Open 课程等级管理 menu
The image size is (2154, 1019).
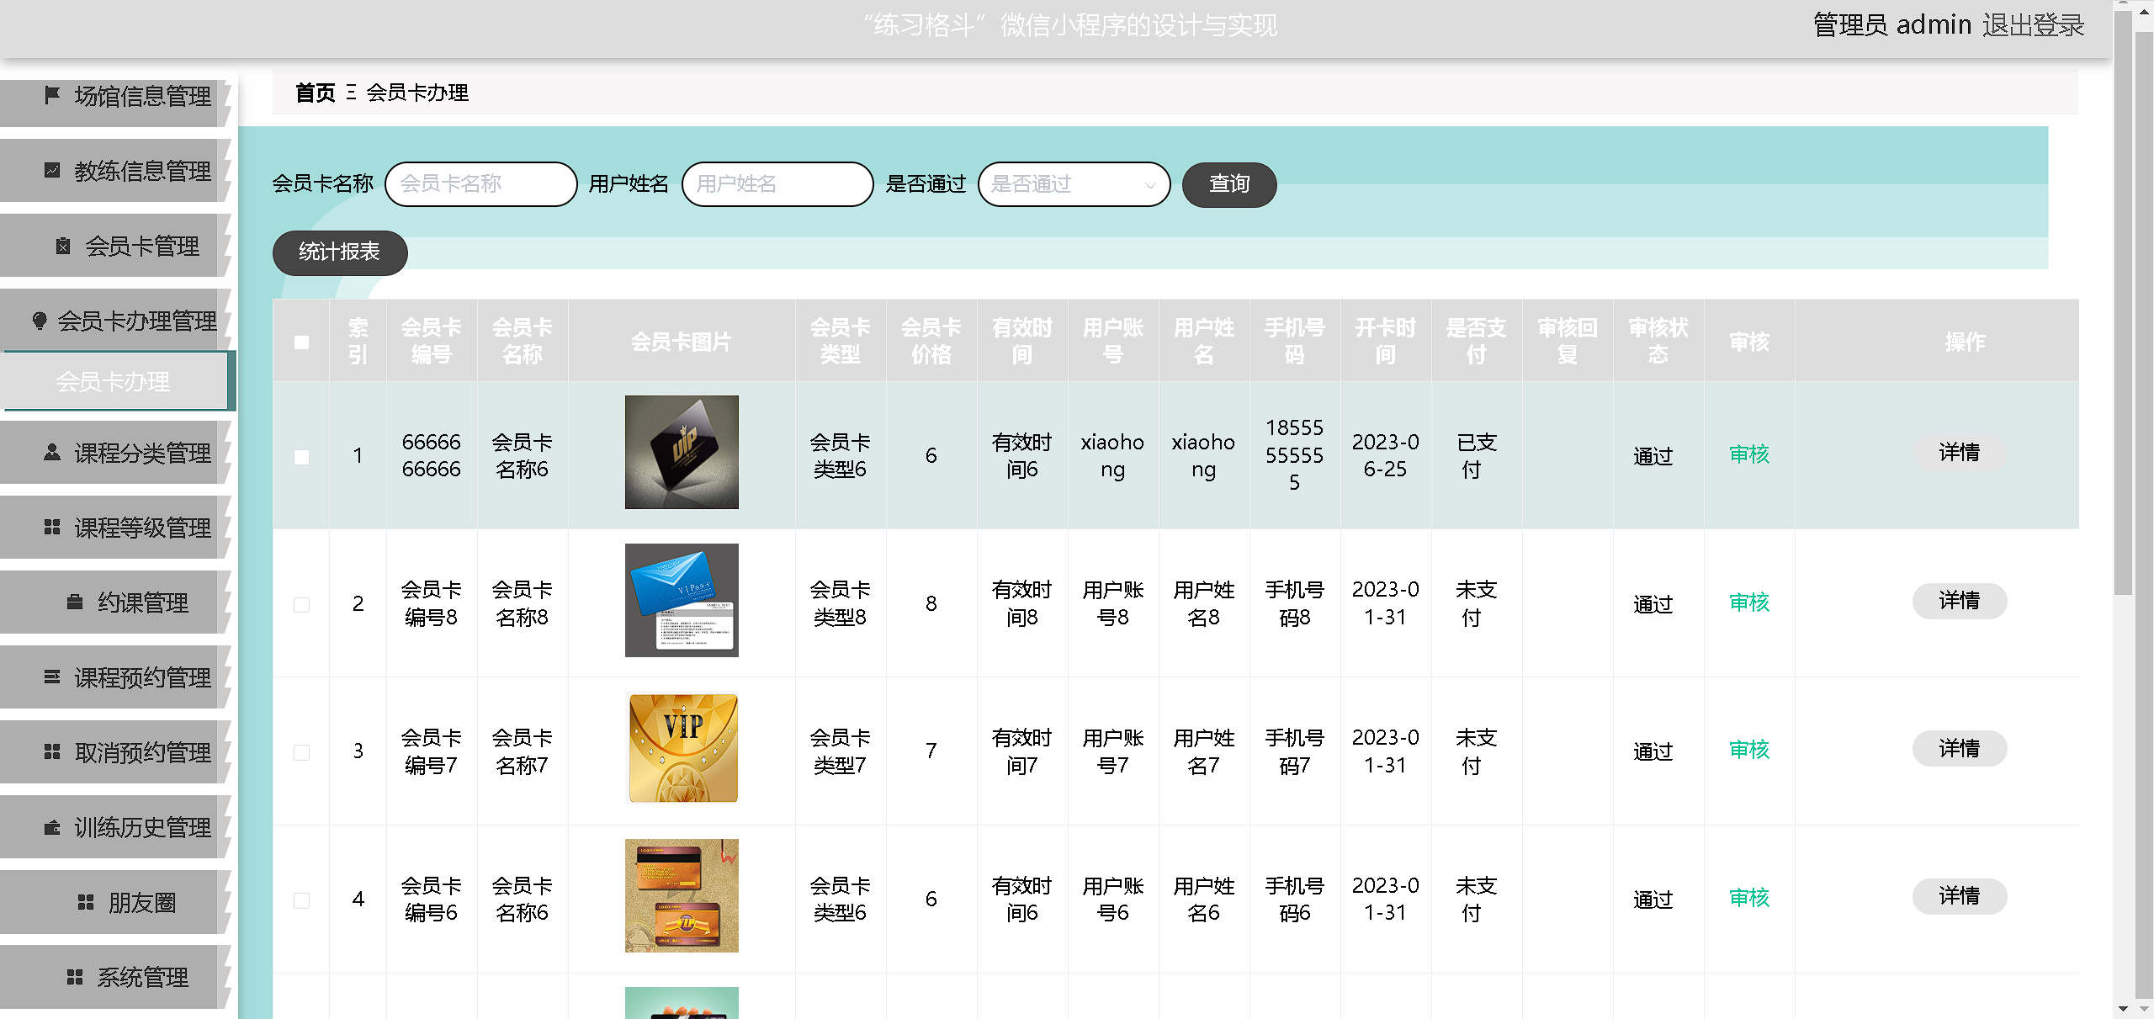pos(116,528)
